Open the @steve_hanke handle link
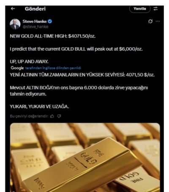Viewport: 169px width, 192px height. click(35, 27)
